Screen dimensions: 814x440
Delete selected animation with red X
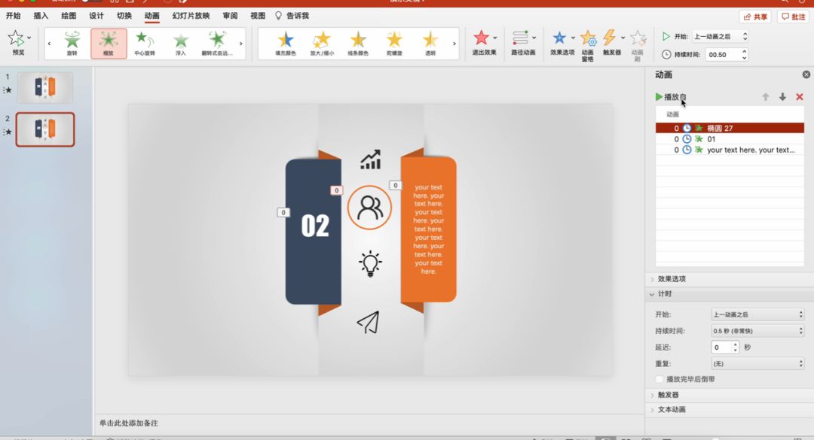coord(800,97)
